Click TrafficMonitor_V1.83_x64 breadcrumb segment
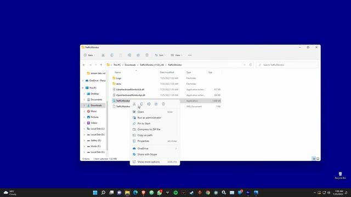351x197 pixels. pos(152,65)
